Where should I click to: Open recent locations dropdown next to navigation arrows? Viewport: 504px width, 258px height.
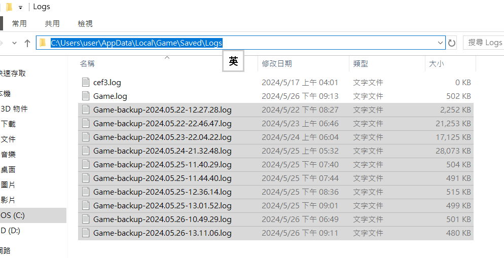coord(15,43)
